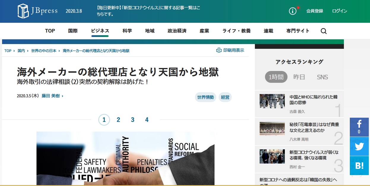Image resolution: width=370 pixels, height=186 pixels.
Task: Click the underlined ビジネス section icon area
Action: click(100, 31)
